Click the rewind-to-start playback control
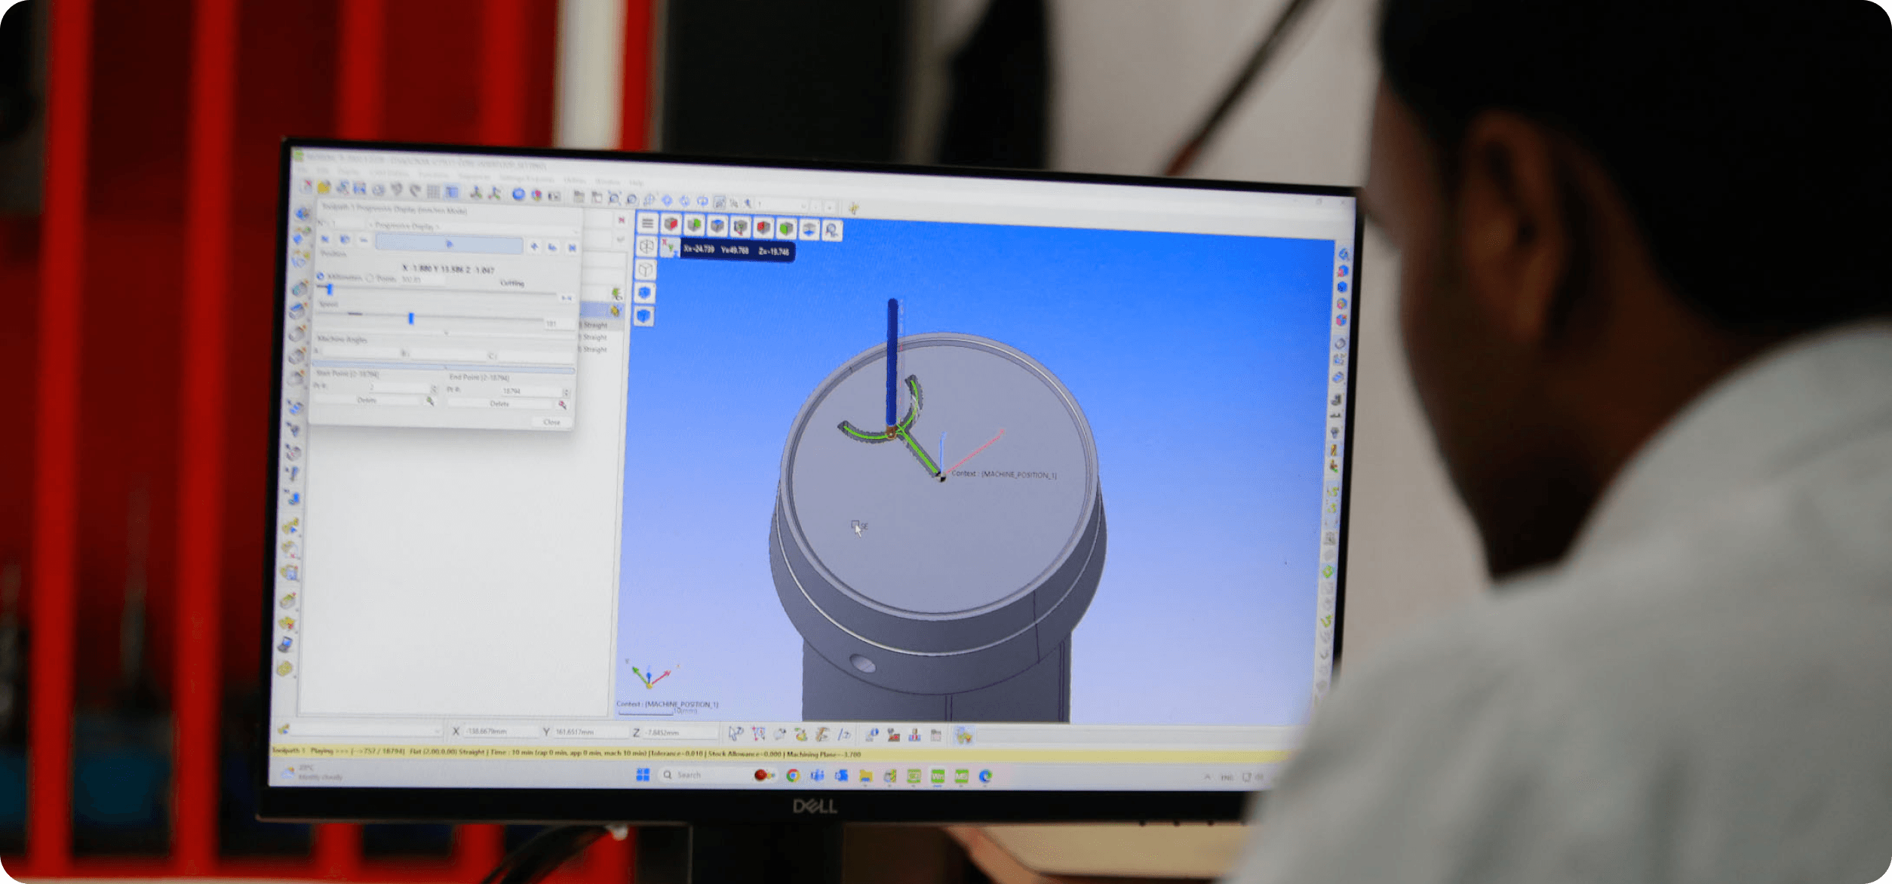 pos(325,239)
